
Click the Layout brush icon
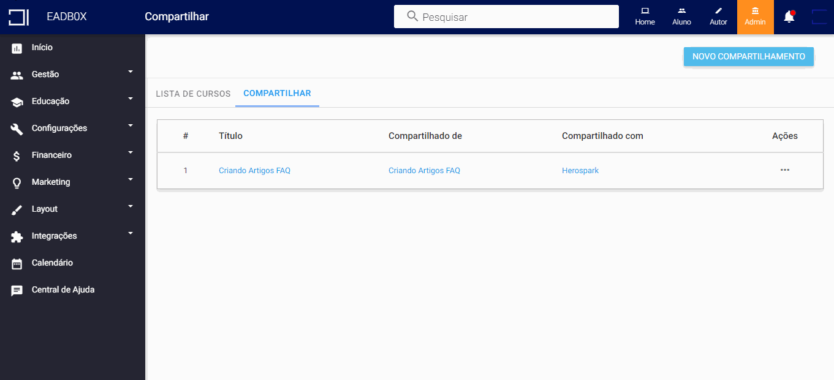coord(17,209)
